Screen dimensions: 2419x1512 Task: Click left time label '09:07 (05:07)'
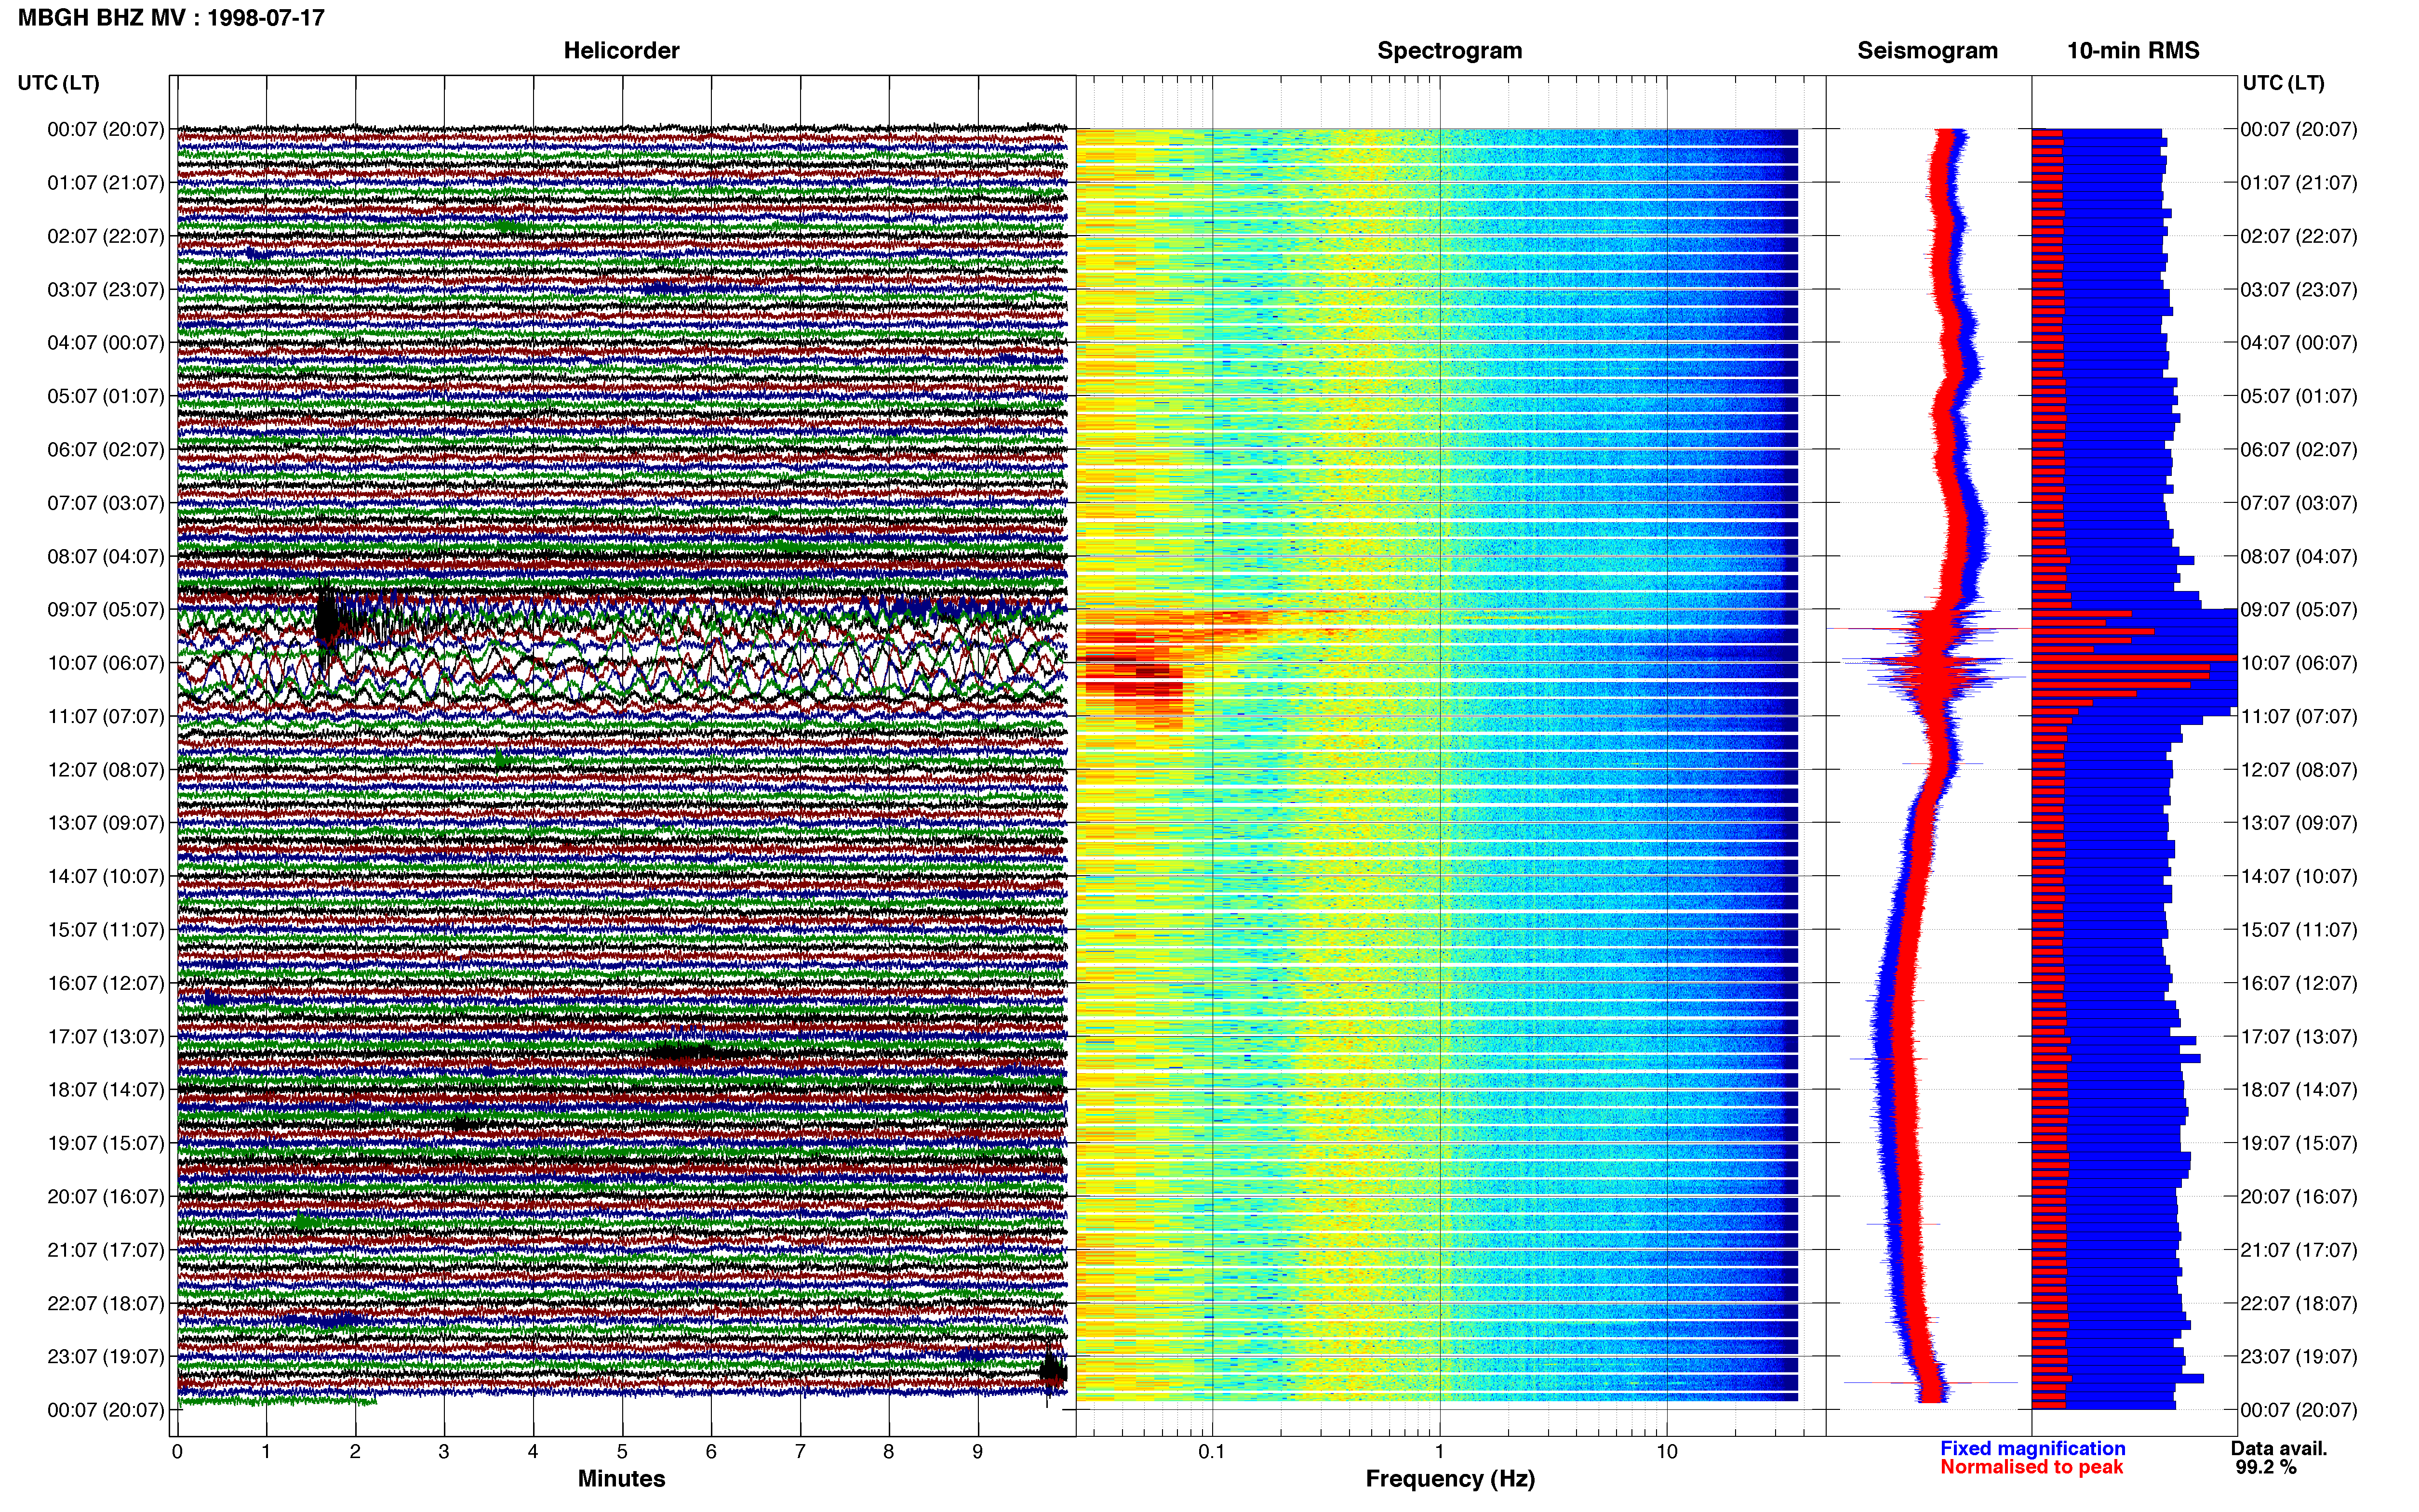pos(105,609)
